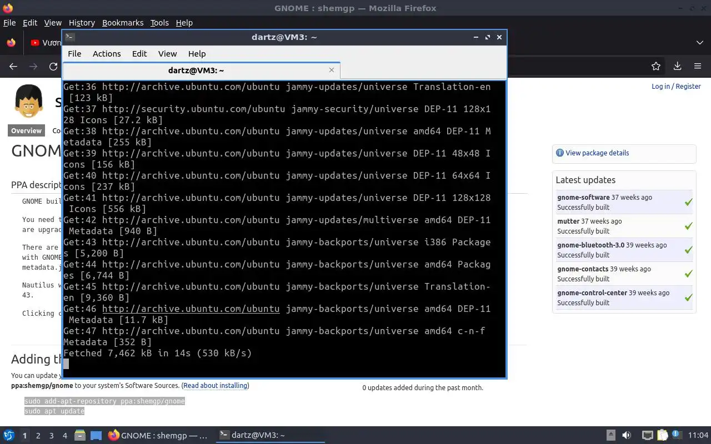Viewport: 711px width, 444px height.
Task: Open the removable media eject tray icon
Action: [610, 435]
